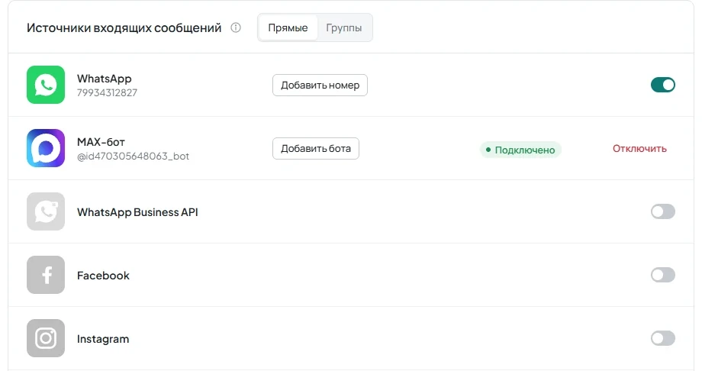Screen dimensions: 702x371
Task: Enable the Instagram toggle
Action: (662, 338)
